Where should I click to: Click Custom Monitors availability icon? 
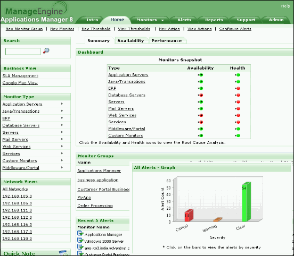[x=201, y=135]
